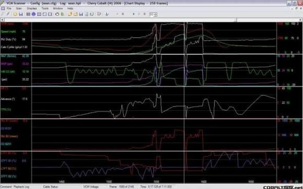Click the 'VCM Voltage' status bar entry
This screenshot has width=303, height=189.
91,187
